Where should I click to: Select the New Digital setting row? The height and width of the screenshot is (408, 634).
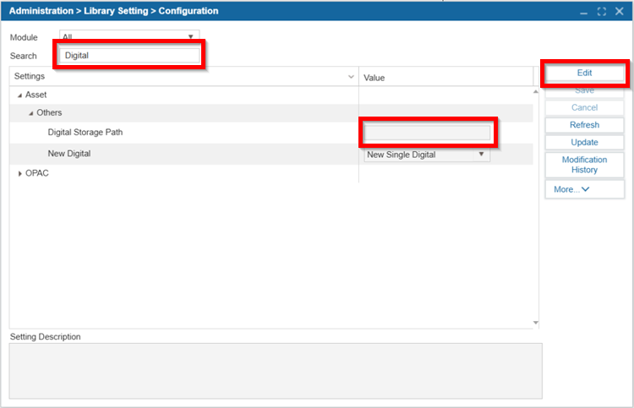click(x=271, y=154)
